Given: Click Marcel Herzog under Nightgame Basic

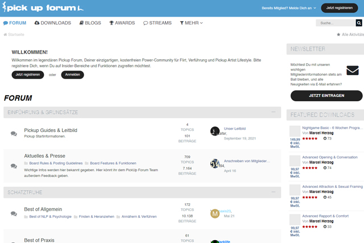Looking at the screenshot, I should coord(321,133).
